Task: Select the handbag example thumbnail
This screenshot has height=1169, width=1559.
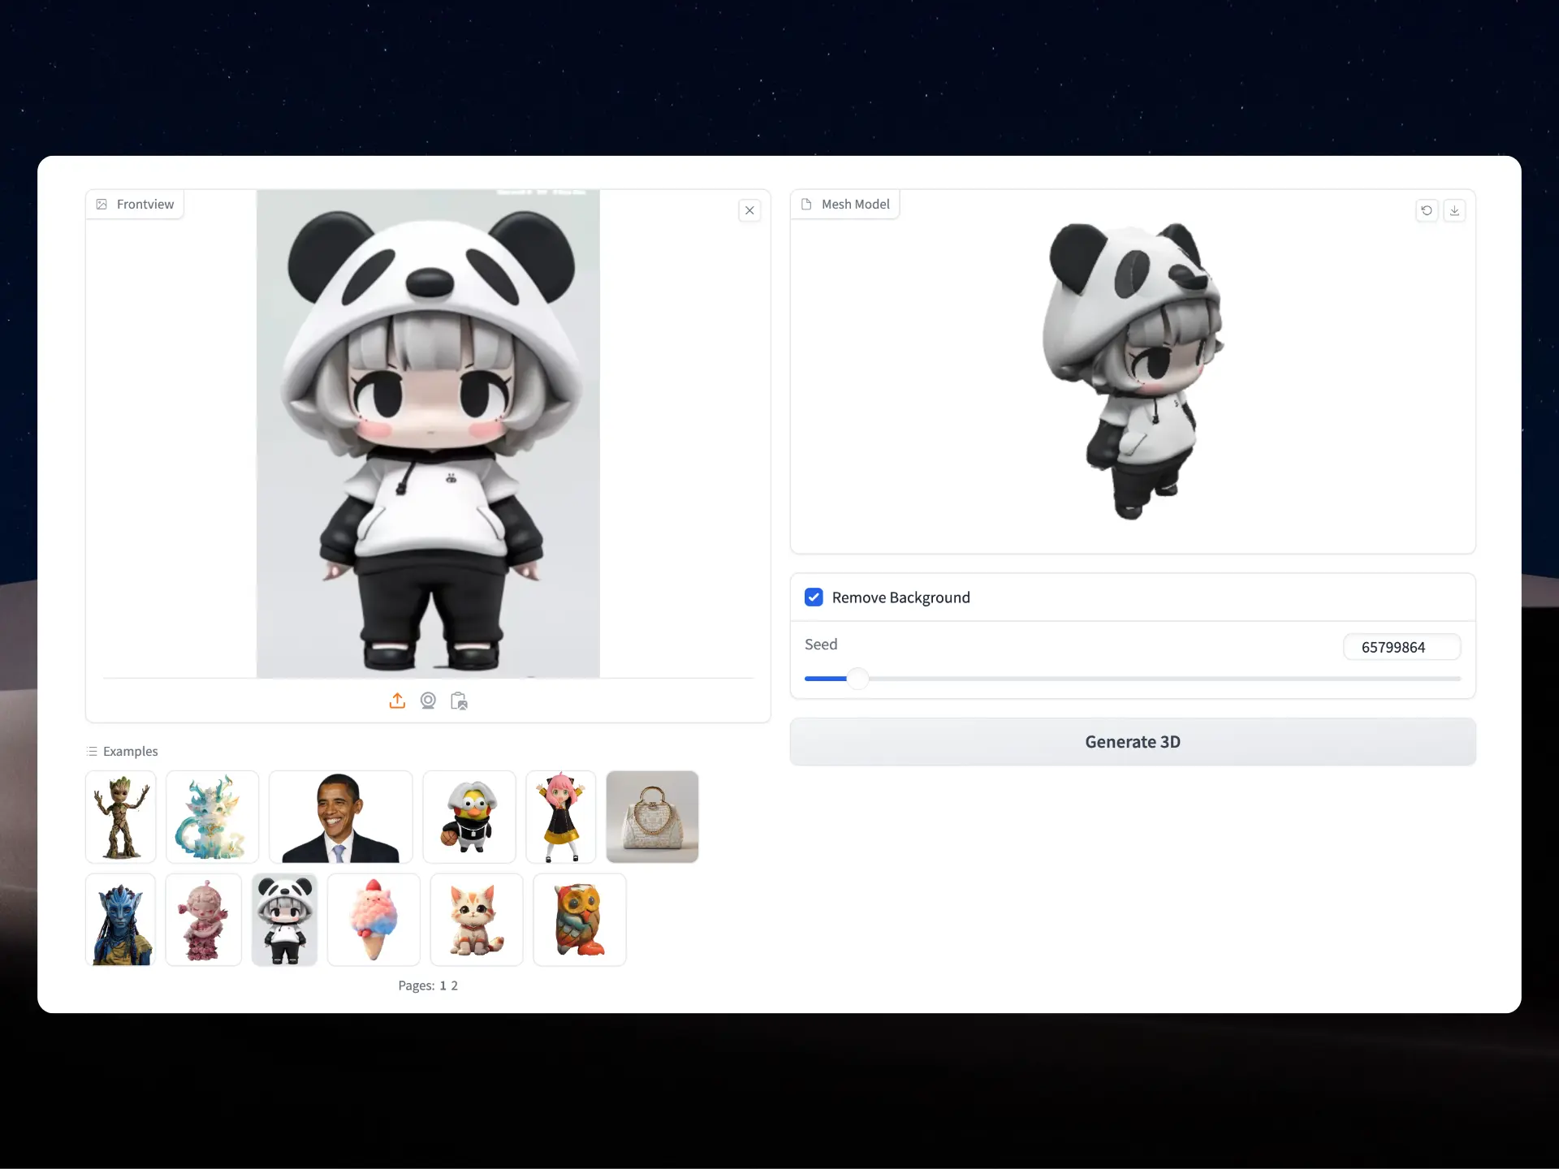Action: 652,817
